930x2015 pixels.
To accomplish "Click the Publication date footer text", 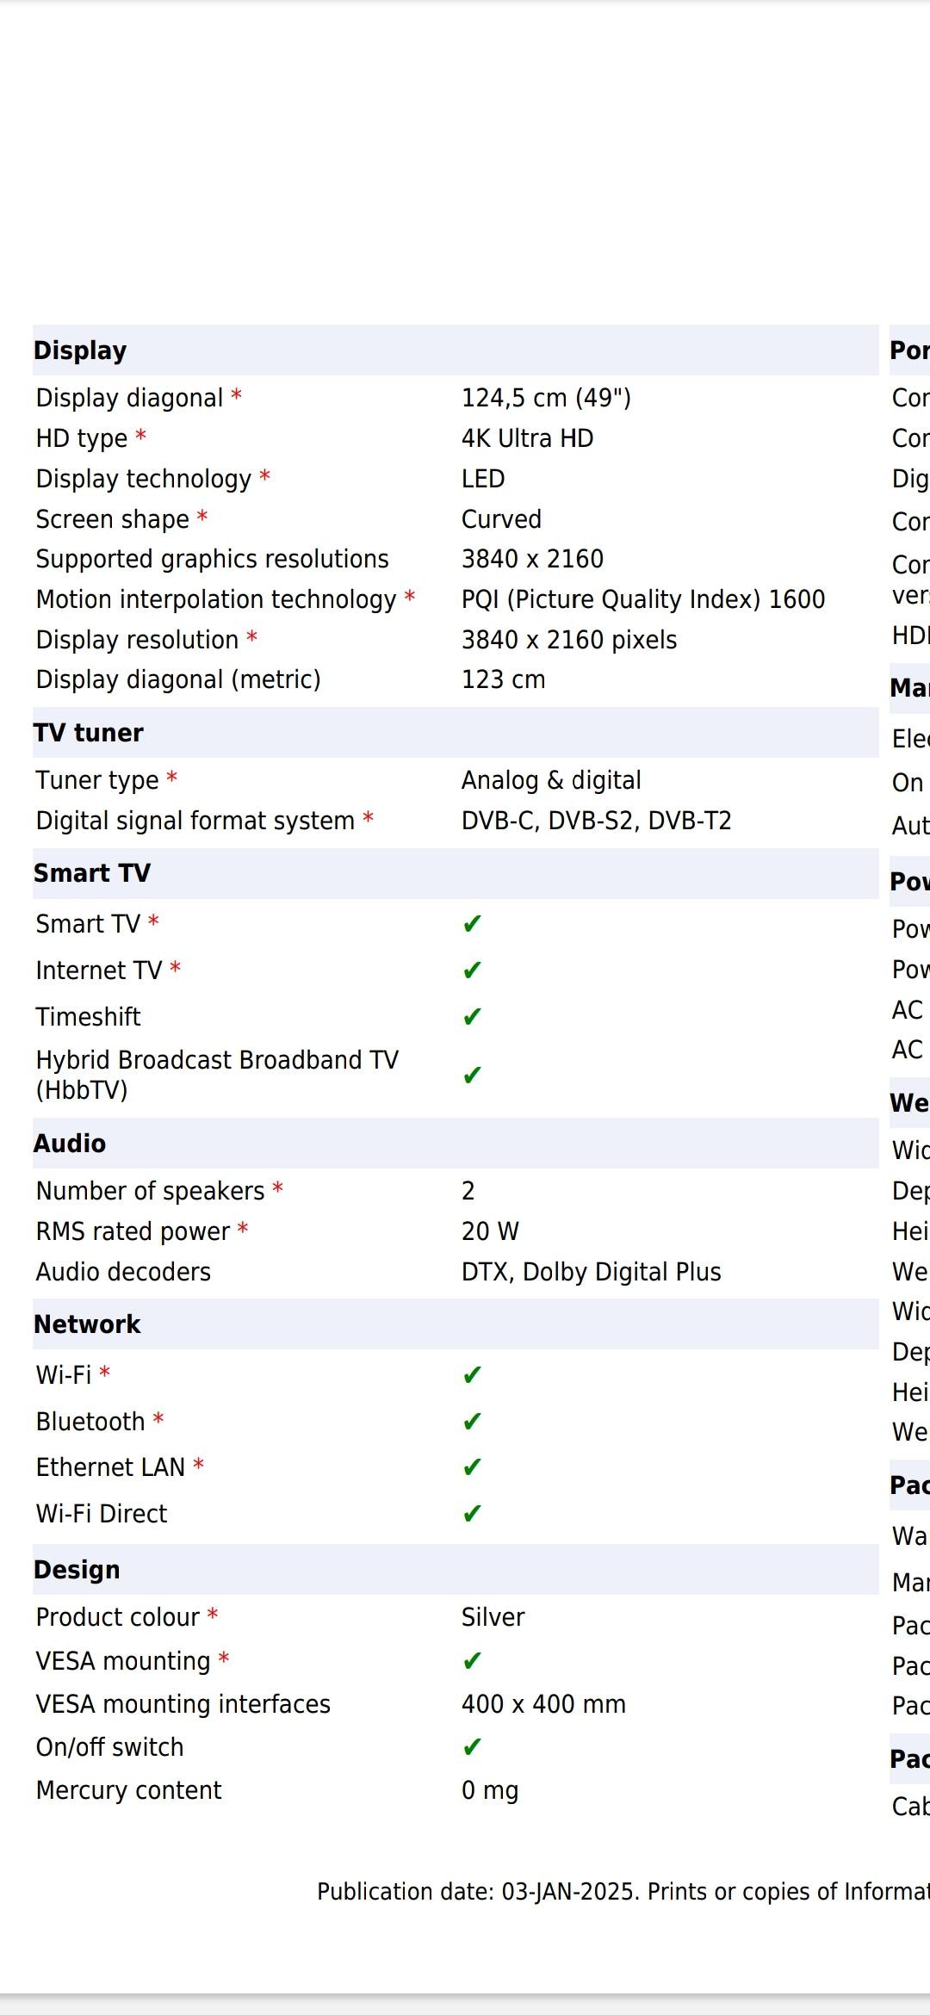I will (x=622, y=1892).
